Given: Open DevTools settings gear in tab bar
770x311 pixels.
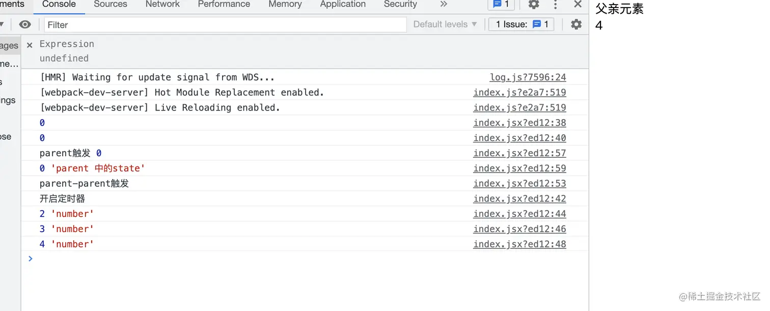Looking at the screenshot, I should [x=534, y=5].
